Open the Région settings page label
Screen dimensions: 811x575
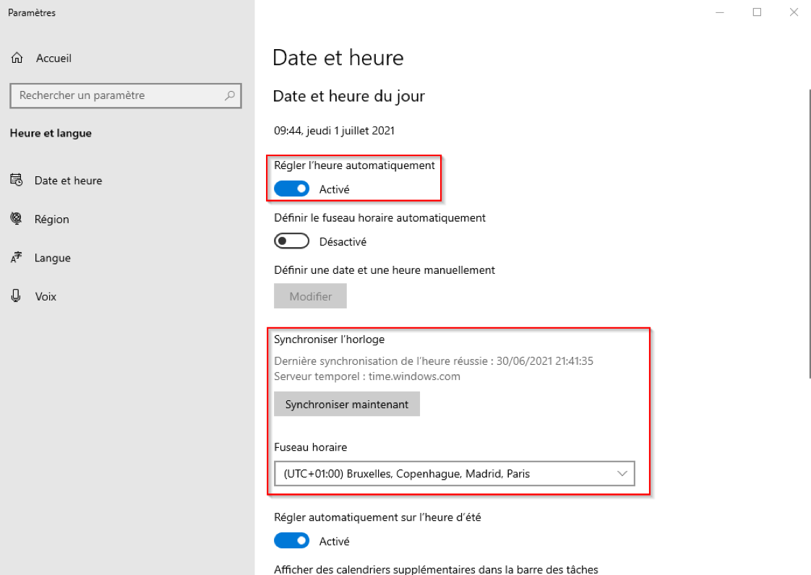coord(52,220)
